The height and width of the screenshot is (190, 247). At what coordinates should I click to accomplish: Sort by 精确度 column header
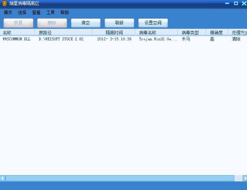coord(217,33)
